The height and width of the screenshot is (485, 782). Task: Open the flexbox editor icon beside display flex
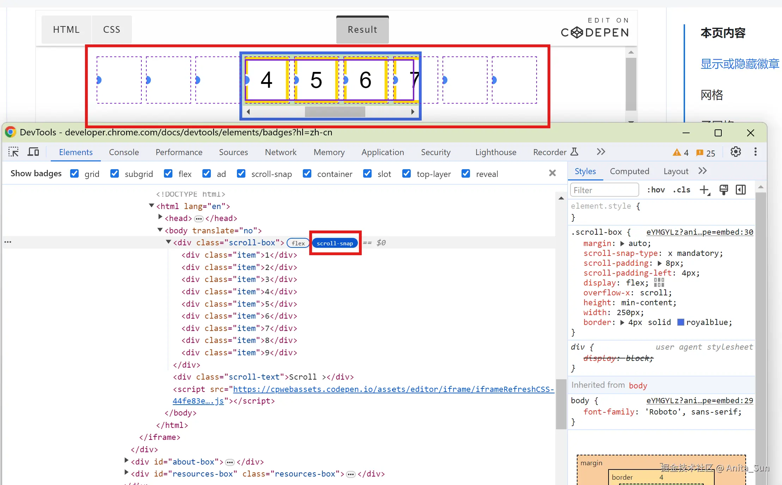[659, 283]
